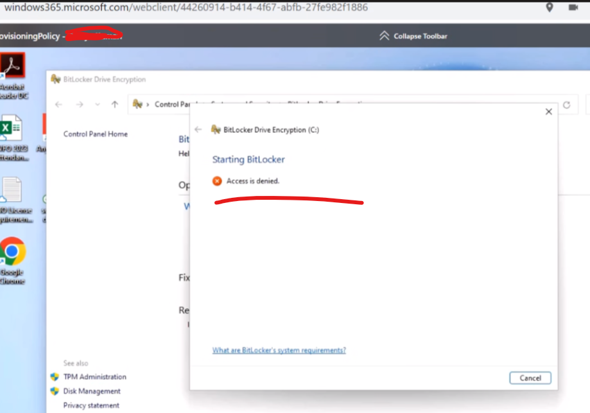Image resolution: width=590 pixels, height=413 pixels.
Task: Click the BitLocker key icon in the dialog header
Action: 216,129
